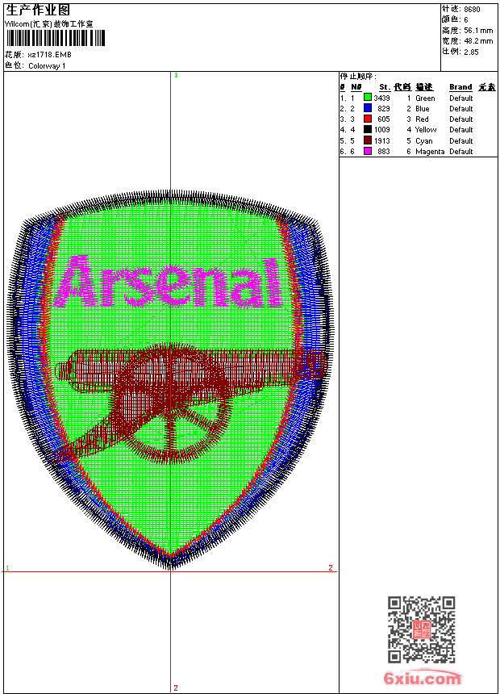Select stitch count '605' in the Red row
The image size is (500, 694).
pyautogui.click(x=384, y=119)
